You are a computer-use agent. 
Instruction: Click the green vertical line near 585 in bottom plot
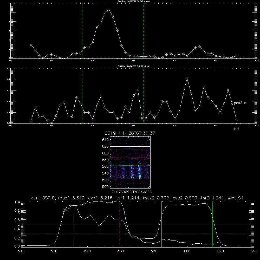point(162,224)
